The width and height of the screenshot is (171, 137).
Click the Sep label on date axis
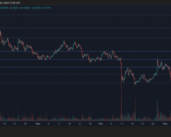click(38, 124)
